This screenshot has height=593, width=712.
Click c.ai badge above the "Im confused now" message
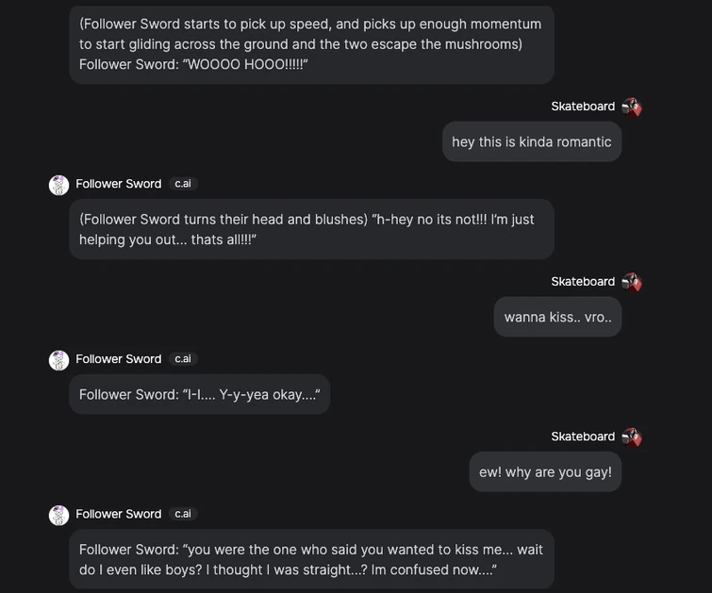(x=183, y=514)
